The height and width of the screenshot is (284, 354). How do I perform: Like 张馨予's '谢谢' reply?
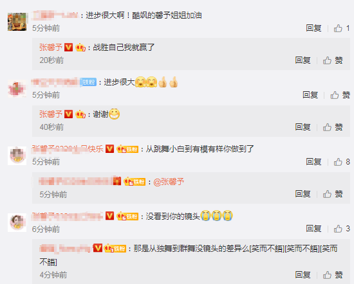tap(333, 127)
